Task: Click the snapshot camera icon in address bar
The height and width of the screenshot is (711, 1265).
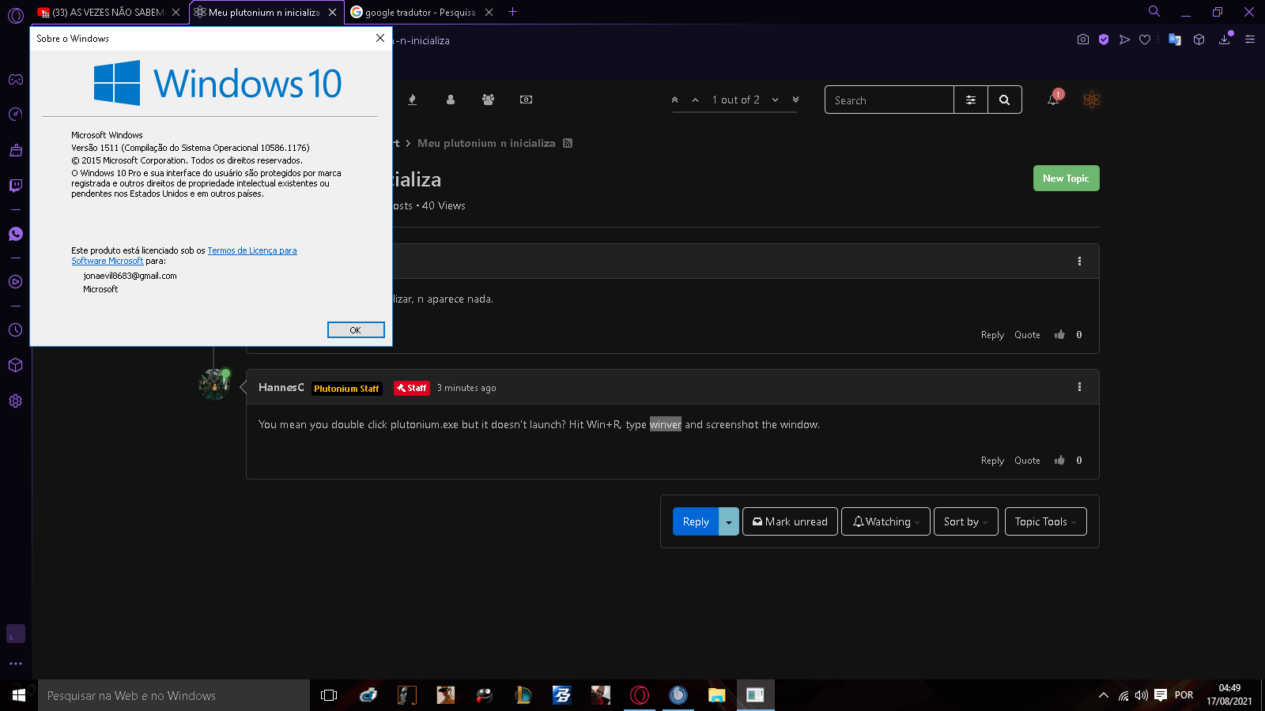Action: (x=1083, y=39)
